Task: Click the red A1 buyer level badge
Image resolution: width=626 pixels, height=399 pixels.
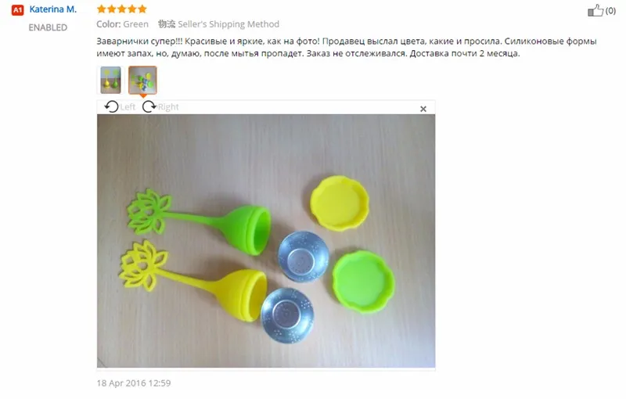Action: [x=17, y=9]
